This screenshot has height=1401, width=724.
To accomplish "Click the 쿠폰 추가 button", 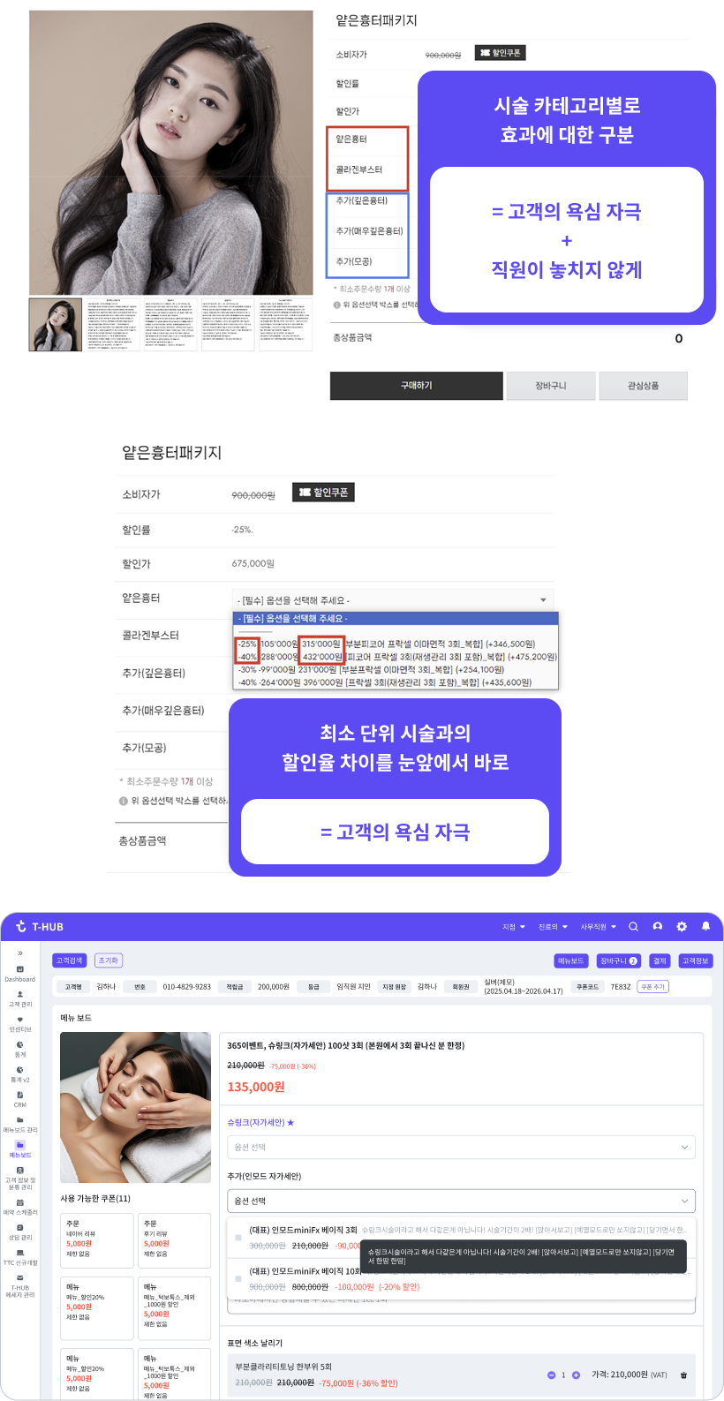I will tap(652, 987).
